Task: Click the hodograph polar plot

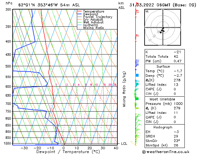Action: (x=163, y=27)
